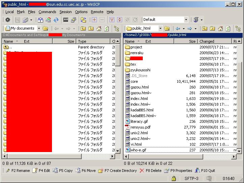Toggle remote directory tree icon
The width and height of the screenshot is (244, 183).
coord(238,29)
